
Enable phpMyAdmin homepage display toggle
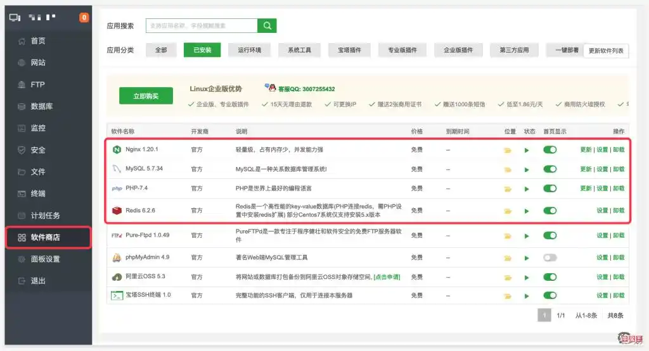pyautogui.click(x=549, y=257)
